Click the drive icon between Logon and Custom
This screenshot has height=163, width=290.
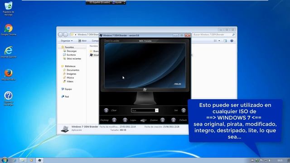point(144,120)
